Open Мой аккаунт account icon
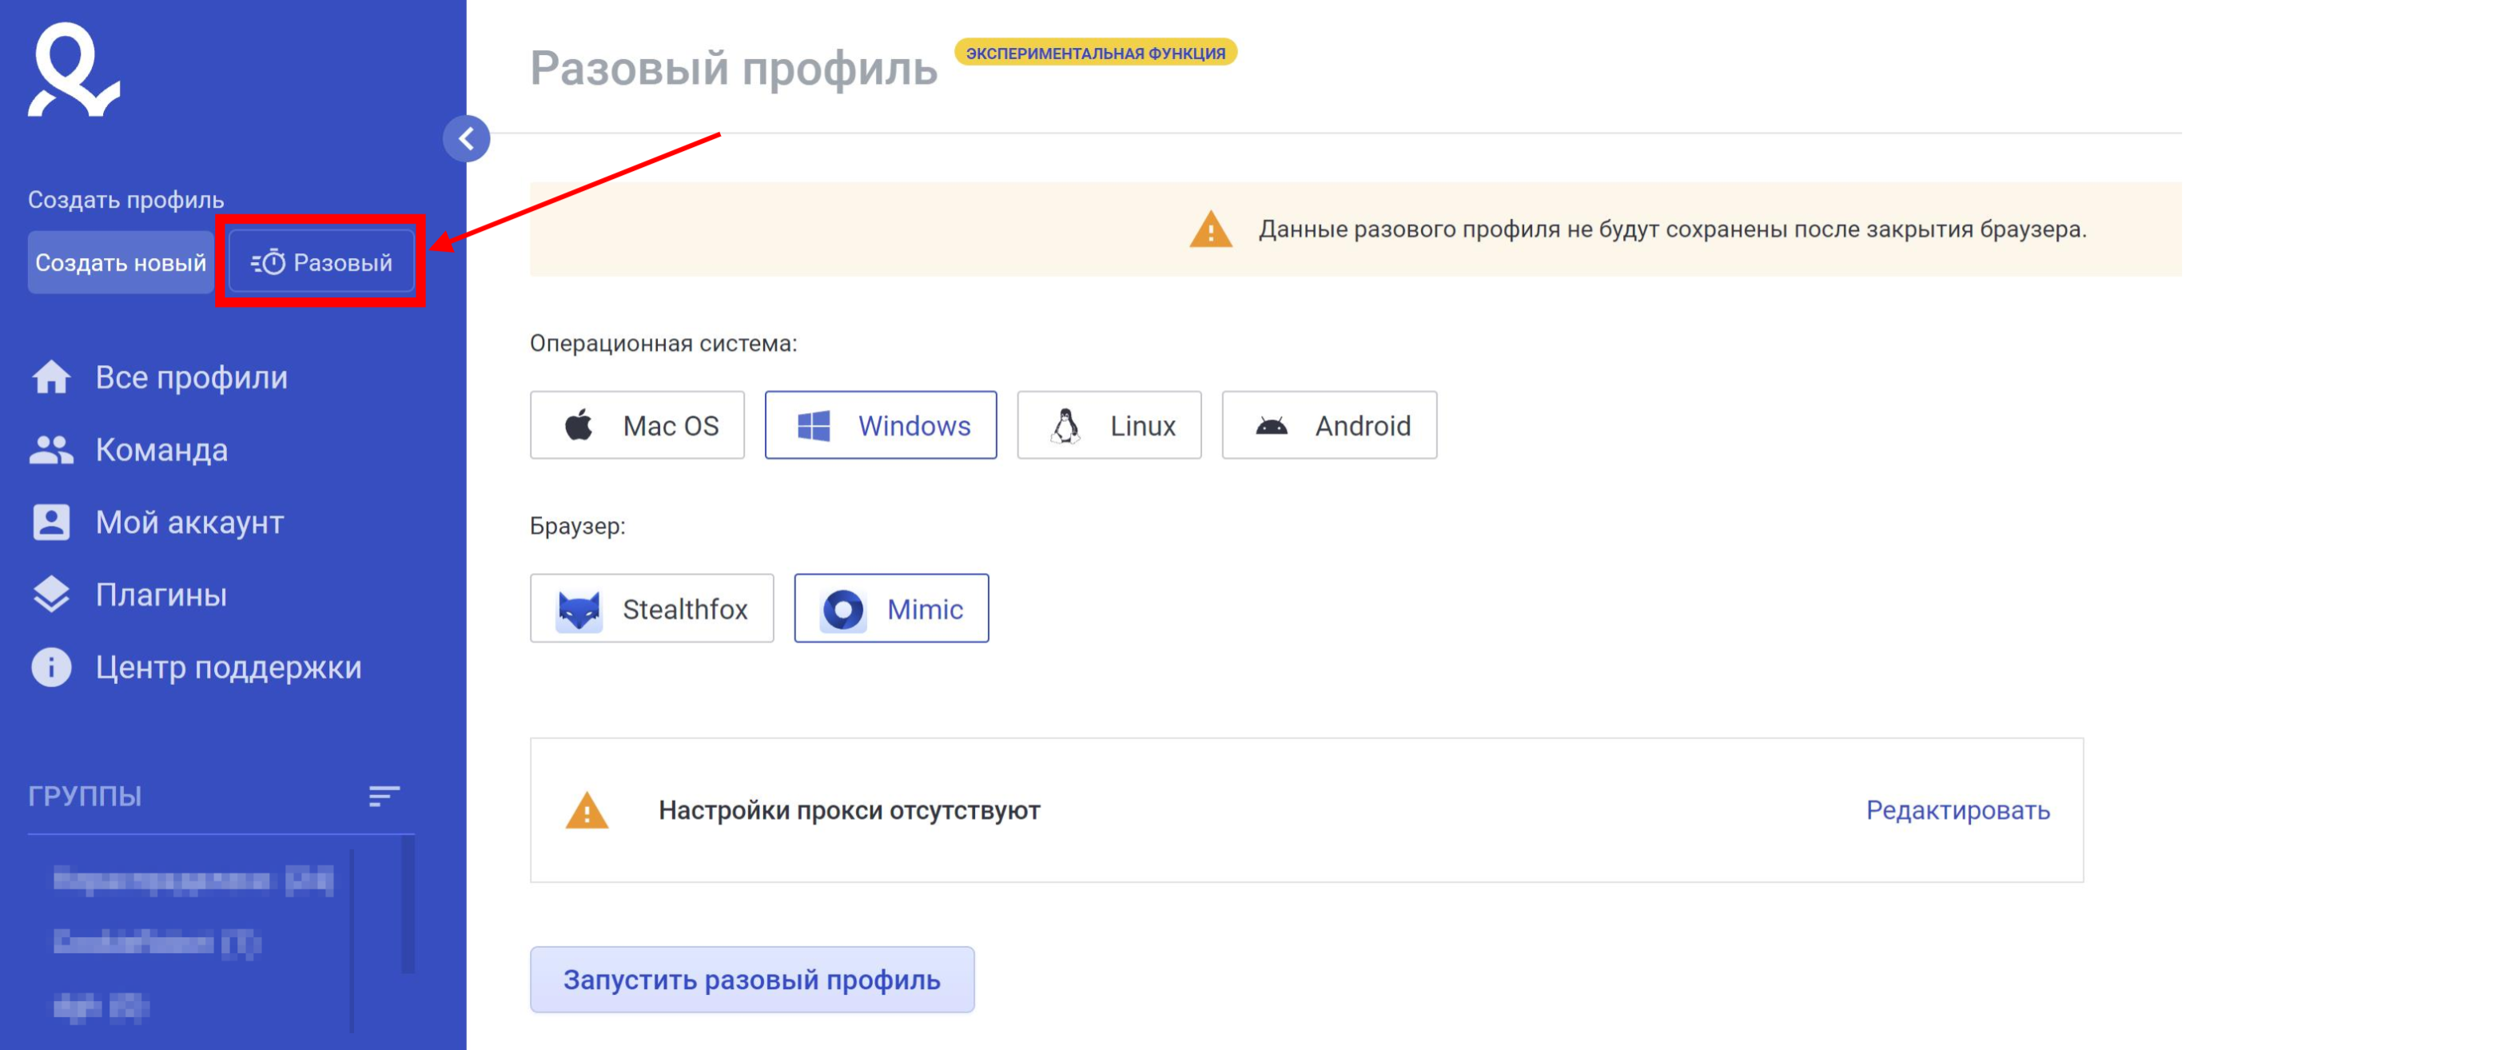Image resolution: width=2500 pixels, height=1050 pixels. (x=51, y=522)
